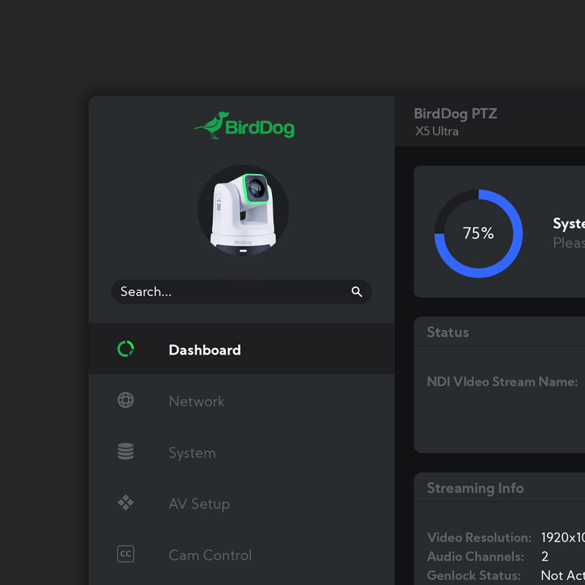Click the X5 Ultra model name
Viewport: 585px width, 585px height.
437,132
